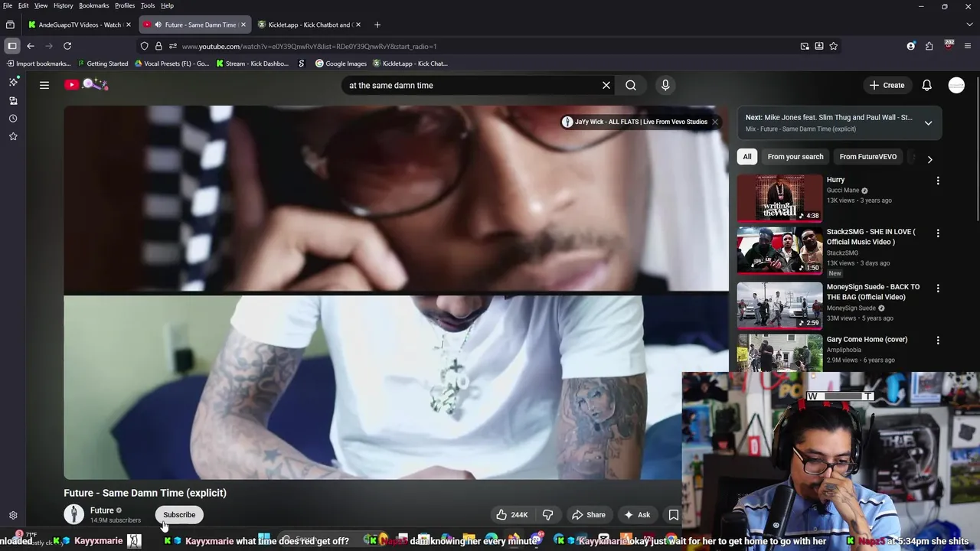The height and width of the screenshot is (551, 980).
Task: Reload the current YouTube page
Action: tap(67, 46)
